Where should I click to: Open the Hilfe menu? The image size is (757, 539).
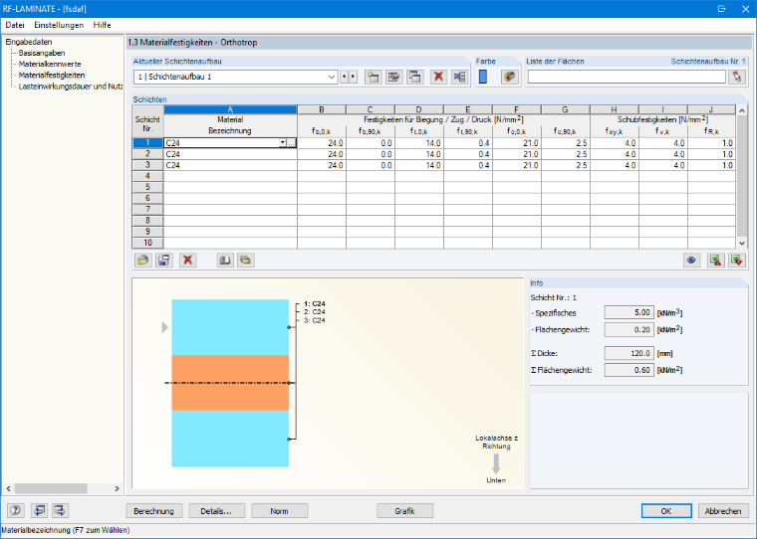(102, 25)
